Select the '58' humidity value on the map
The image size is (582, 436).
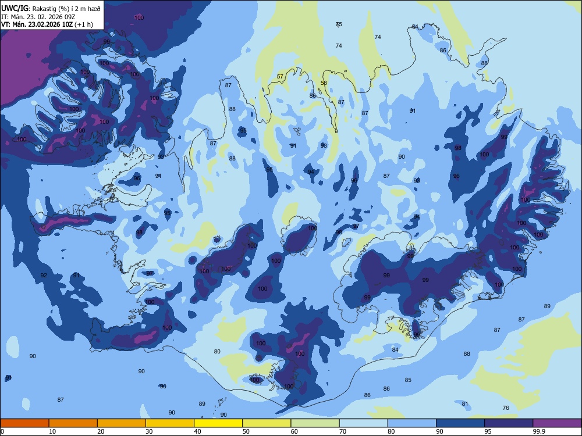[324, 83]
